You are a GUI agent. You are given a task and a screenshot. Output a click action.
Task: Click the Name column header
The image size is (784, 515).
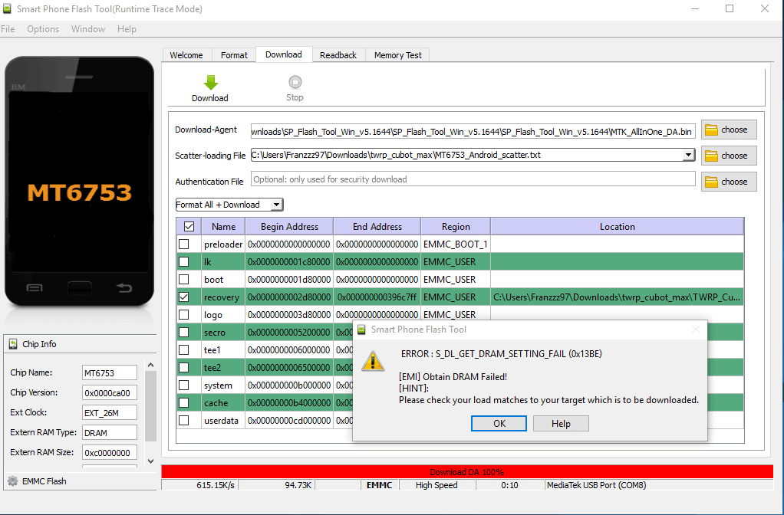(223, 227)
